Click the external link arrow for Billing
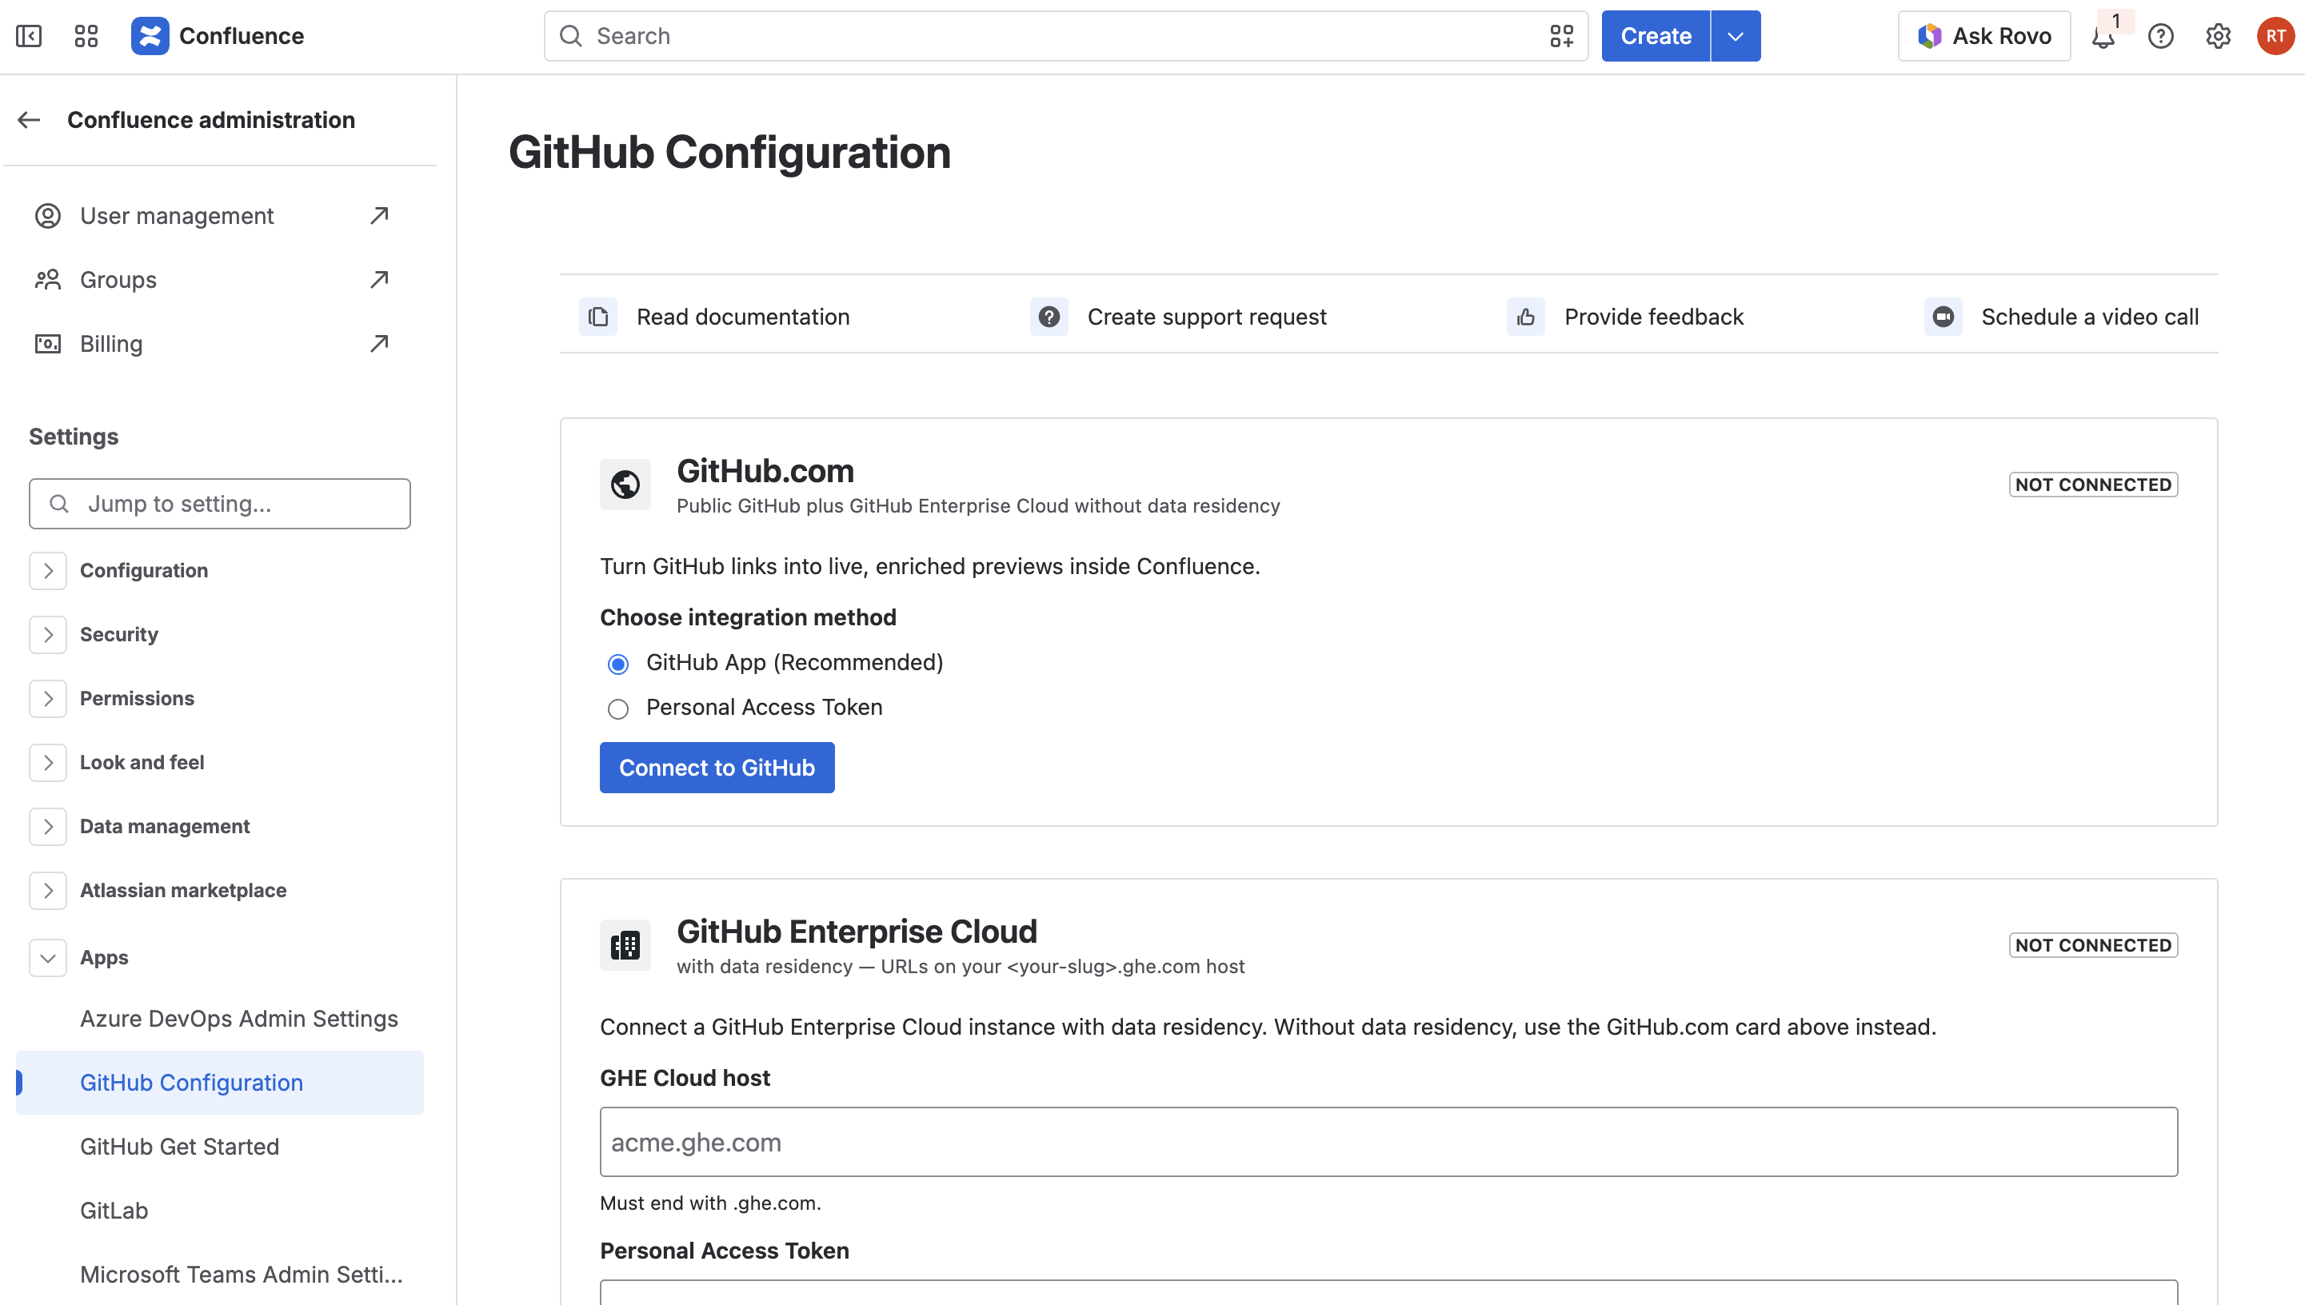Viewport: 2305px width, 1305px height. tap(379, 343)
